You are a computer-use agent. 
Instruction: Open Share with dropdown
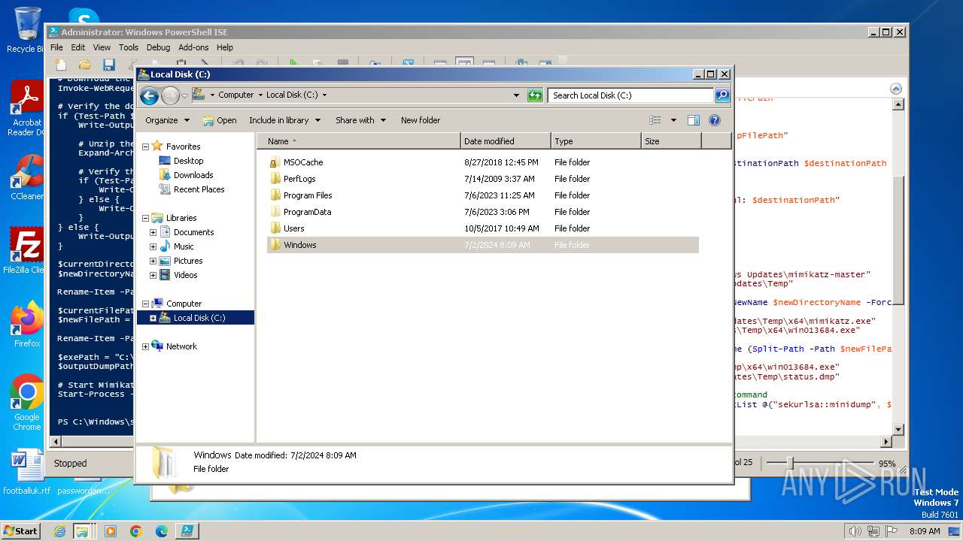tap(360, 120)
